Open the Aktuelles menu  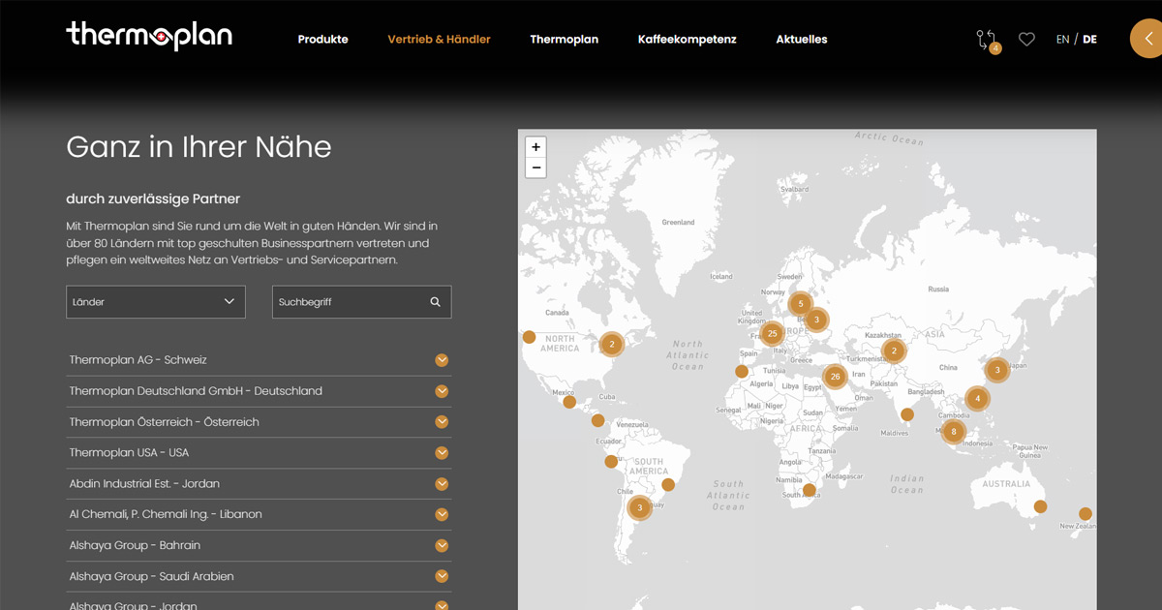click(x=802, y=40)
